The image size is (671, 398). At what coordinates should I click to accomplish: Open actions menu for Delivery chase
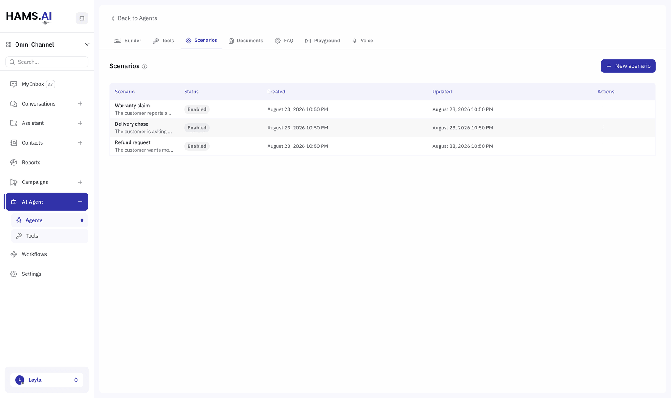click(x=603, y=127)
